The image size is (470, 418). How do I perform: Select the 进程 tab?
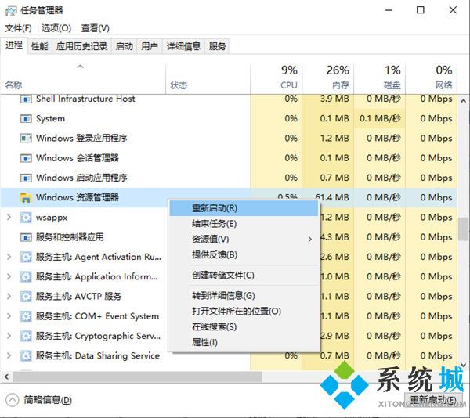[14, 45]
